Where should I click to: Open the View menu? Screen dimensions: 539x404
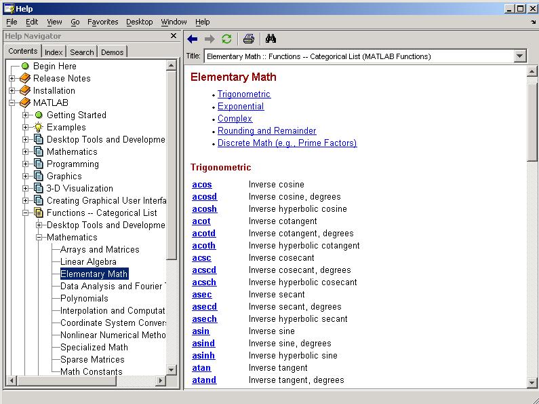pyautogui.click(x=54, y=22)
